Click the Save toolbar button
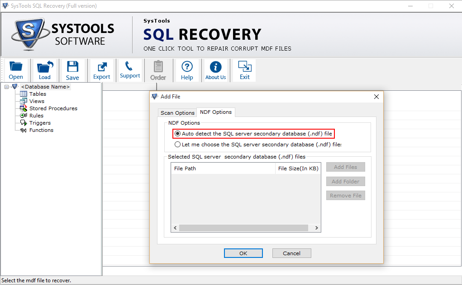The width and height of the screenshot is (462, 285). point(72,70)
